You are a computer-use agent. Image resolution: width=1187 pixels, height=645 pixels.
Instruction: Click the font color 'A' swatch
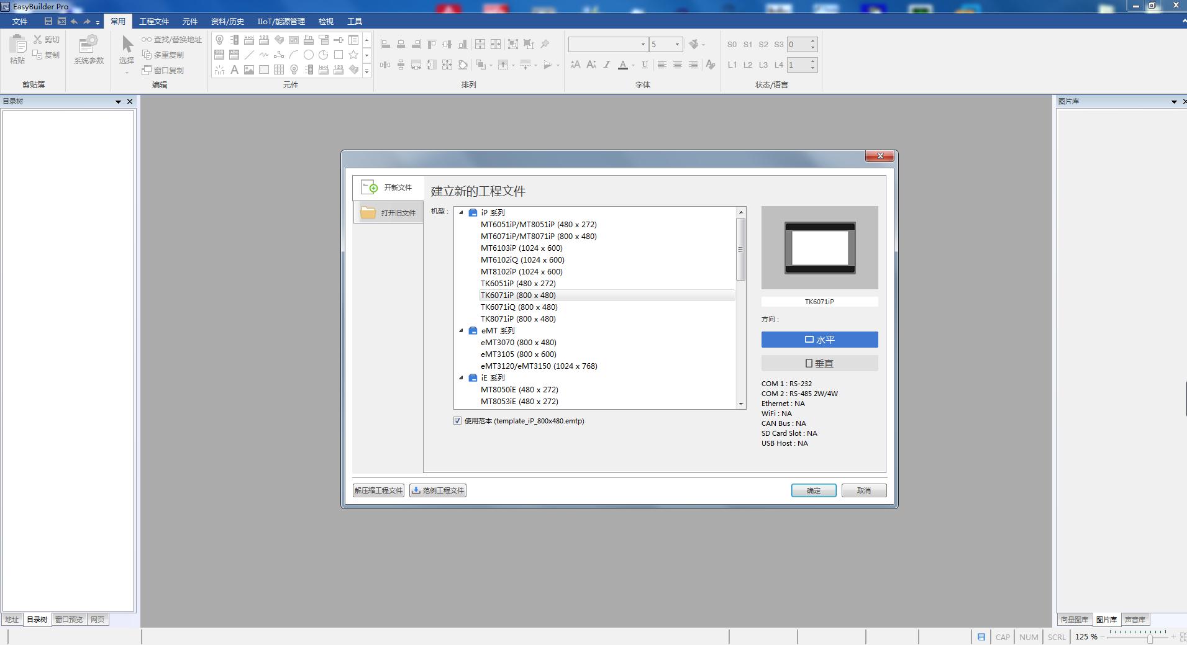(x=622, y=65)
